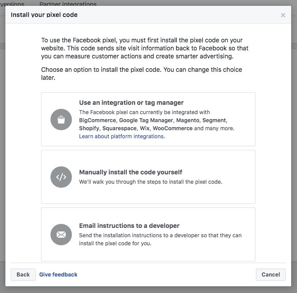Click paragraph starting 'To use the Facebook pixel'
The height and width of the screenshot is (293, 297).
(145, 48)
